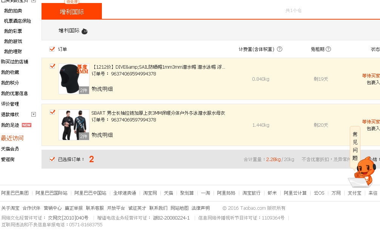Click the Taobao mascot customer service icon
This screenshot has height=235, width=380.
coord(362,172)
